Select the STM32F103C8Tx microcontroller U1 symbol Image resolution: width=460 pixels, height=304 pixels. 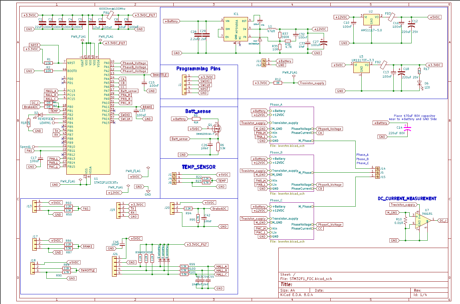[x=88, y=116]
